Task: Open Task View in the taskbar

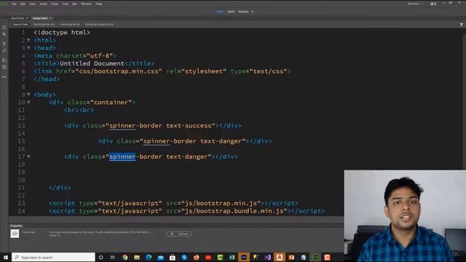Action: click(113, 257)
